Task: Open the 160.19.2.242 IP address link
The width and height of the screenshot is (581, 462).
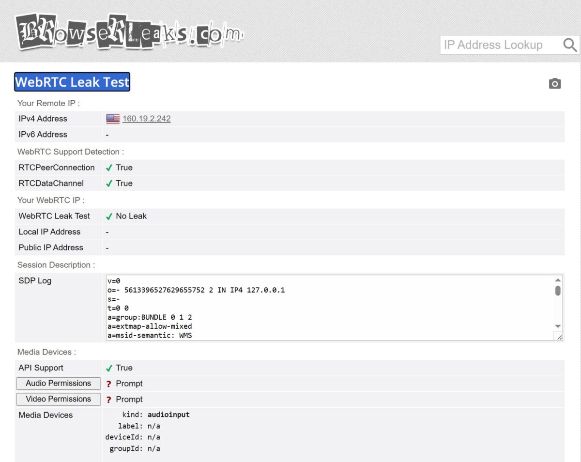Action: [146, 119]
